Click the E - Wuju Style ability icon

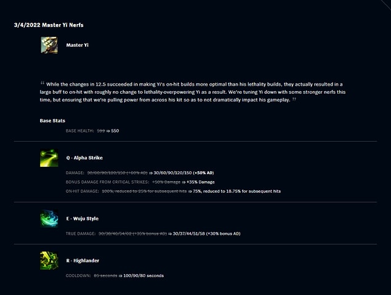(x=49, y=219)
